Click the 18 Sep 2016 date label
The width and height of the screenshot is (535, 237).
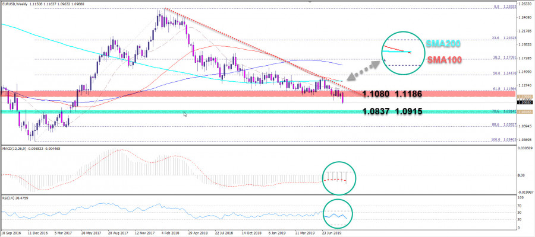pyautogui.click(x=11, y=234)
